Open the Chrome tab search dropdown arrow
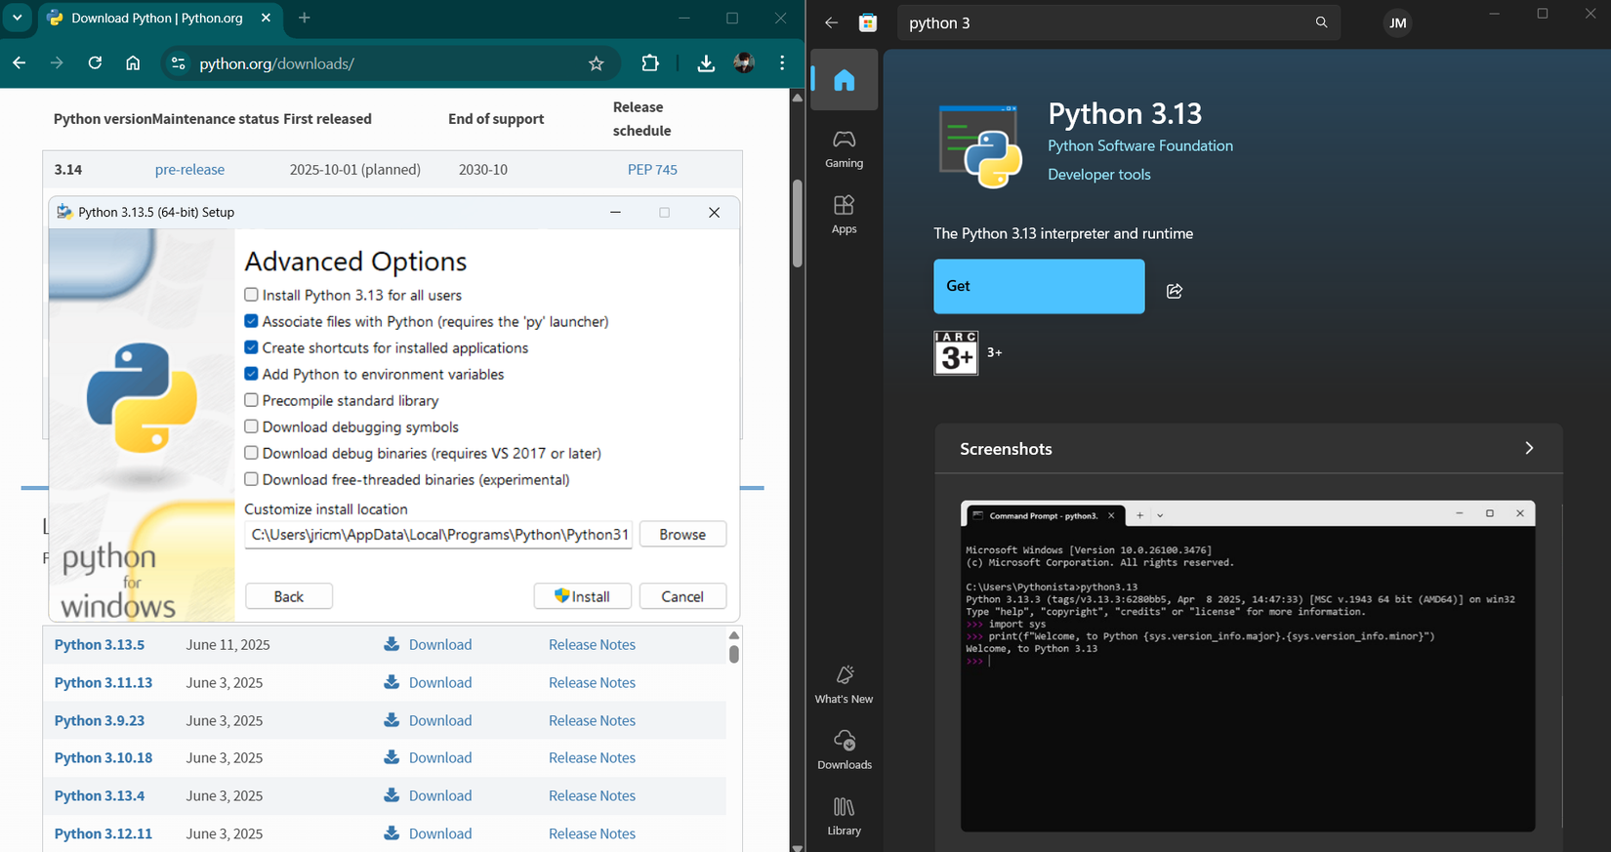Viewport: 1611px width, 852px height. point(18,18)
